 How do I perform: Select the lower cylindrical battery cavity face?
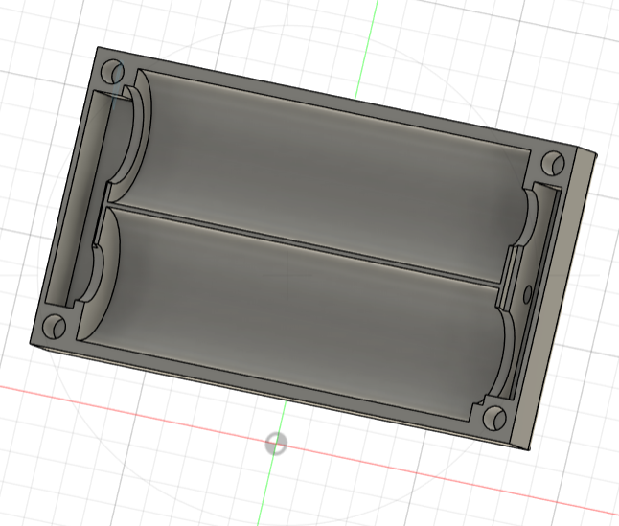292,315
